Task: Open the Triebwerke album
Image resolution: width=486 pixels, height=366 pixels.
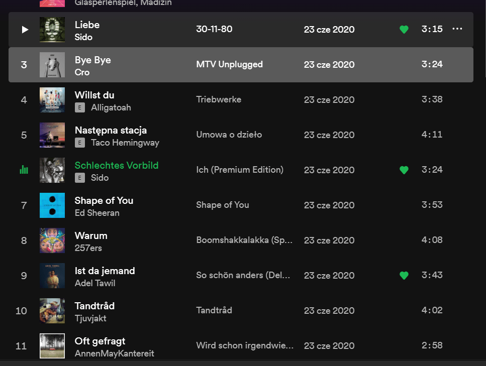Action: [x=219, y=99]
